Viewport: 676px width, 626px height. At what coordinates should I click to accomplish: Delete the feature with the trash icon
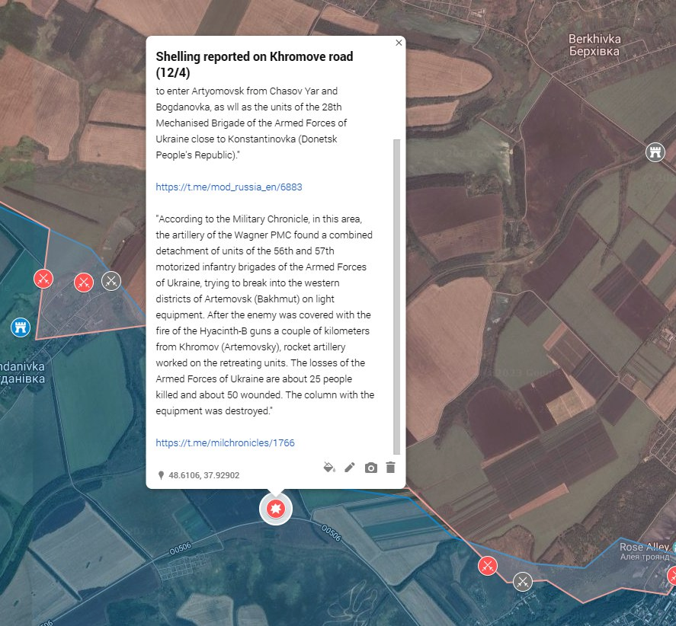(390, 468)
